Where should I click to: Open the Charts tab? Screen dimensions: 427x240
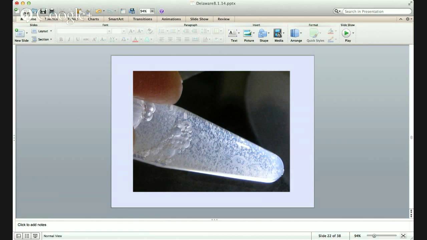pyautogui.click(x=93, y=19)
